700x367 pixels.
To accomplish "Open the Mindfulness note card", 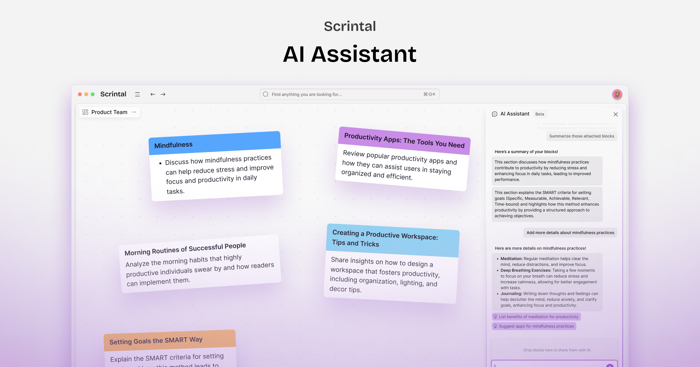I will coord(216,166).
